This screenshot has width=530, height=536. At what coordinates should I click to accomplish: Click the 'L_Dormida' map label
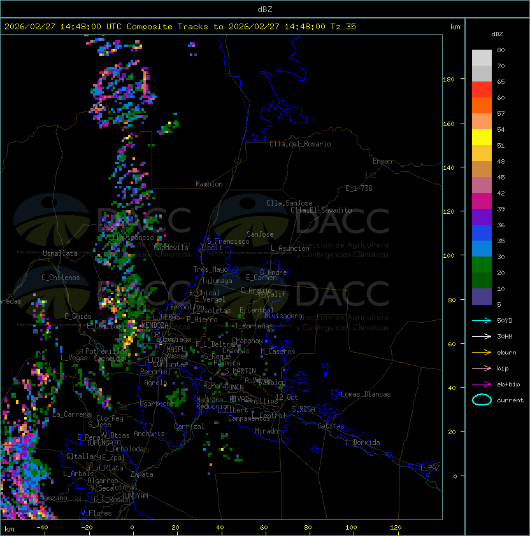click(362, 442)
